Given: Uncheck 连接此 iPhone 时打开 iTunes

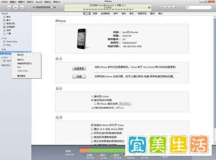Looking at the screenshot, I should 92,125.
